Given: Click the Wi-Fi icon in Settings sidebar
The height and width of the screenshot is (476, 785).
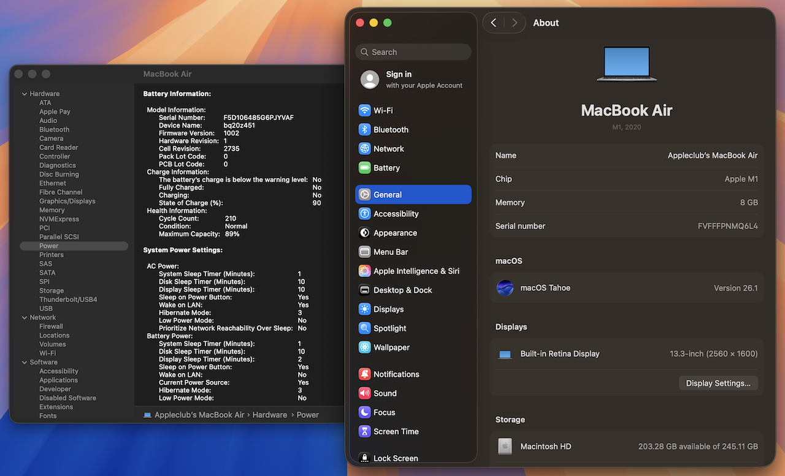Looking at the screenshot, I should 365,110.
